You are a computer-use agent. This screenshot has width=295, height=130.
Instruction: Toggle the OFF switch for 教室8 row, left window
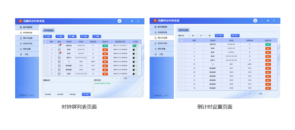[x=135, y=74]
